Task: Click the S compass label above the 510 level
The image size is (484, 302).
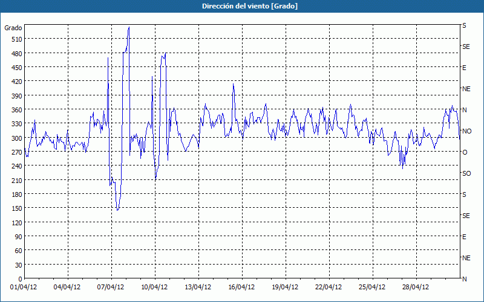Action: (x=464, y=25)
